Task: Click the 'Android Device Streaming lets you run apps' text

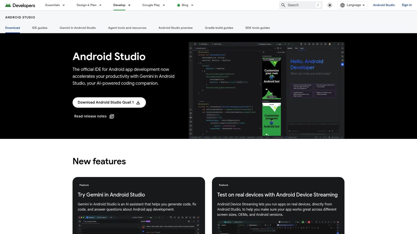Action: (277, 209)
